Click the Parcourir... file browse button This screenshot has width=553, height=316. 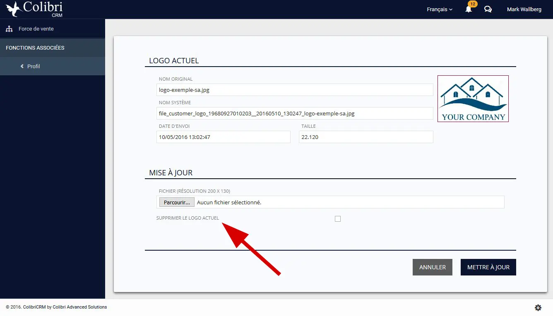[177, 202]
